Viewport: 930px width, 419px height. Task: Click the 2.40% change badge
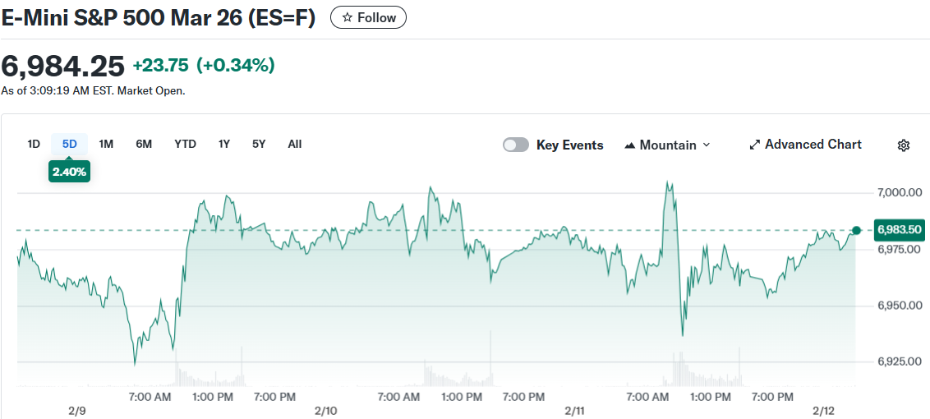tap(69, 172)
